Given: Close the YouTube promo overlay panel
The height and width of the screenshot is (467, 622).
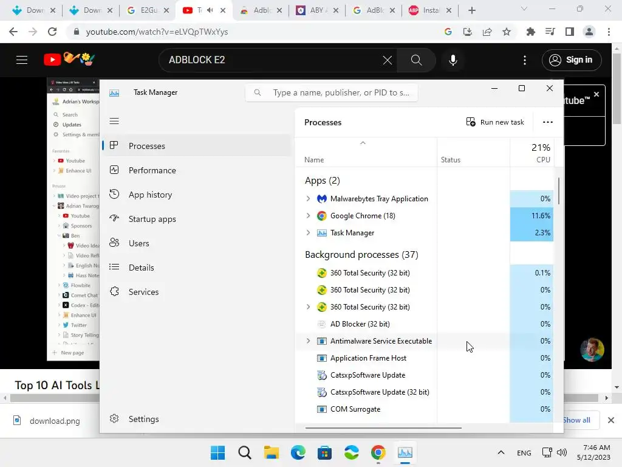Looking at the screenshot, I should pos(596,94).
